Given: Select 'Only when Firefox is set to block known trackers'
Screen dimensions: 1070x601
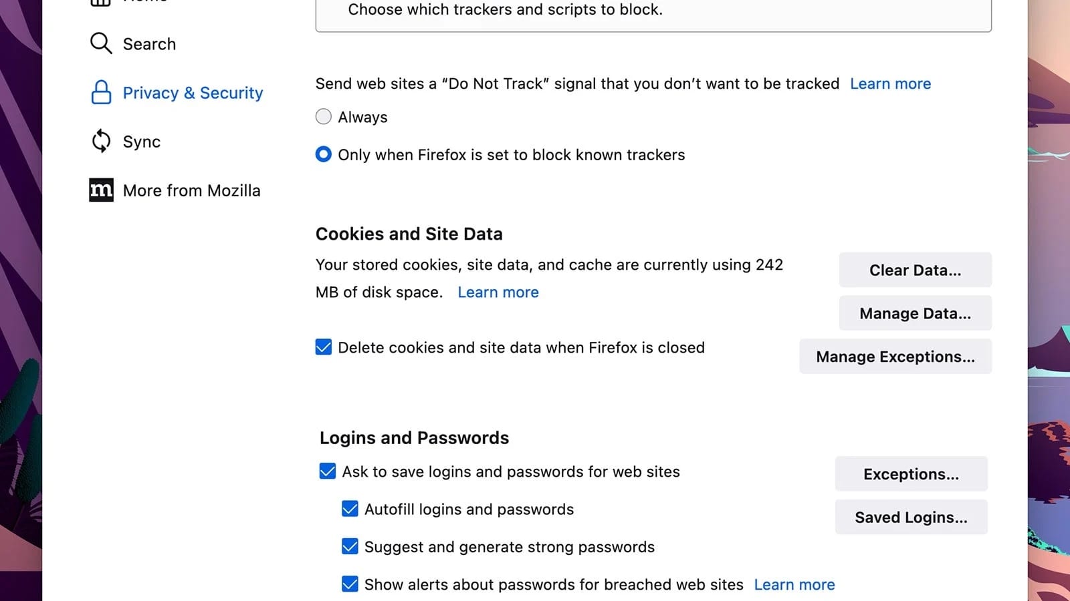Looking at the screenshot, I should click(323, 154).
